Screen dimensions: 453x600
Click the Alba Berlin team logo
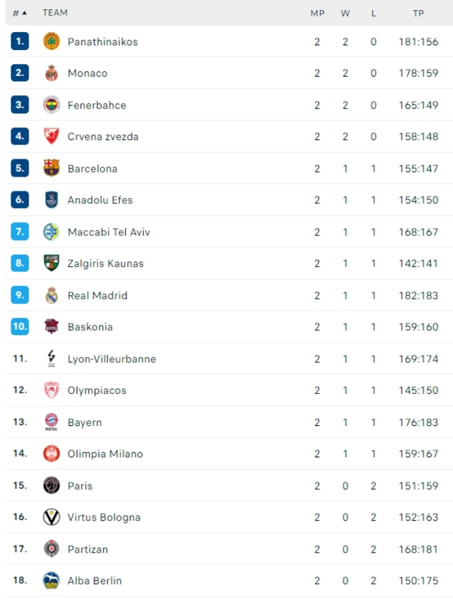coord(51,581)
